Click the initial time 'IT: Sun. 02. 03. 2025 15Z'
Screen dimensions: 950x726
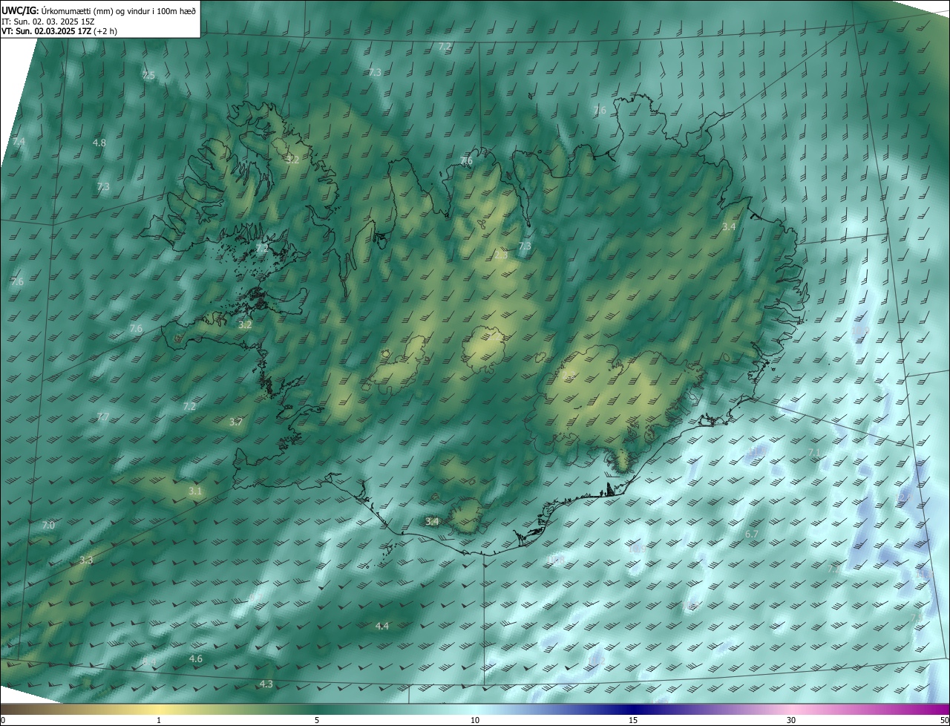pos(47,22)
